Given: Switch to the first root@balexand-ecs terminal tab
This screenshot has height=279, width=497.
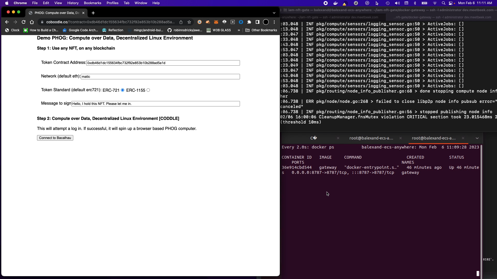Looking at the screenshot, I should coord(371,138).
